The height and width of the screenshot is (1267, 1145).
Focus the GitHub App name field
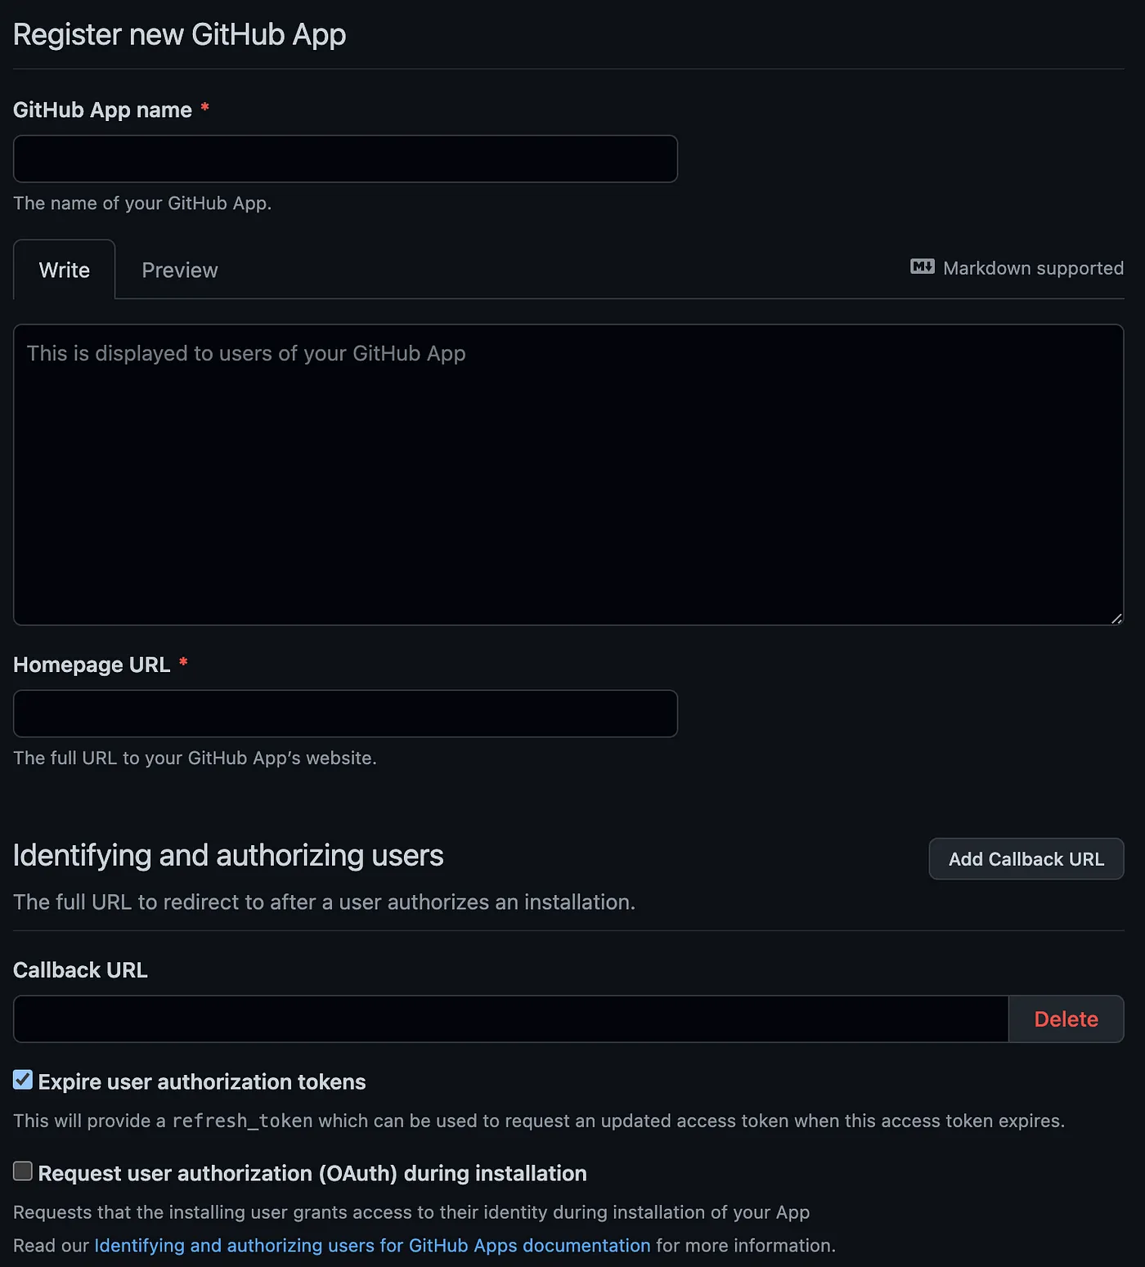click(345, 159)
